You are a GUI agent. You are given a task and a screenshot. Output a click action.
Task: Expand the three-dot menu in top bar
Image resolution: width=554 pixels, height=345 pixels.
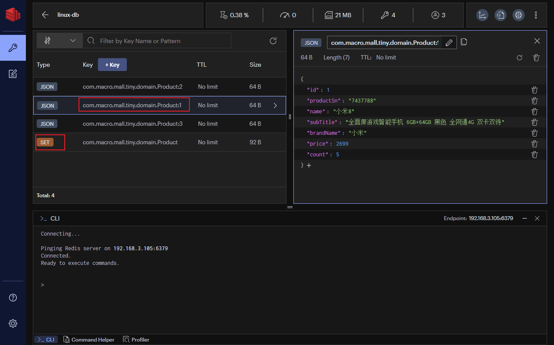click(536, 15)
